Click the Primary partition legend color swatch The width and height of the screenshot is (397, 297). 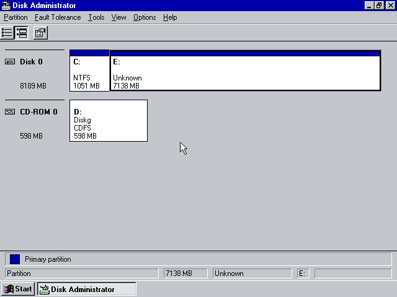point(15,259)
